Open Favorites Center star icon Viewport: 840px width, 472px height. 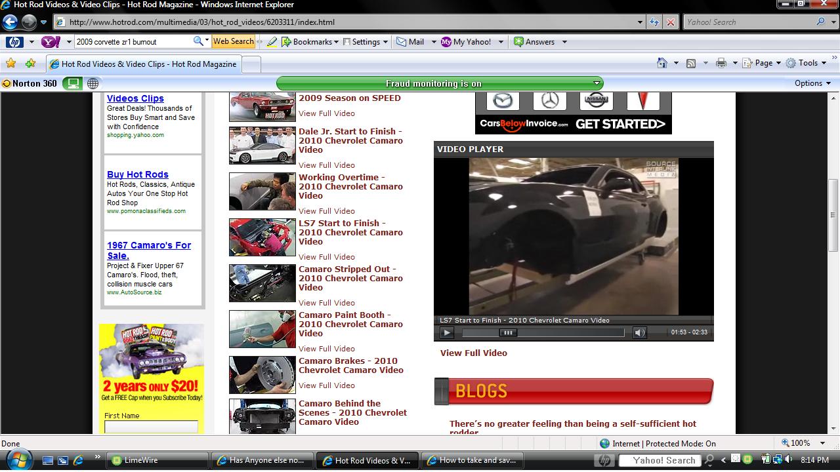coord(10,64)
